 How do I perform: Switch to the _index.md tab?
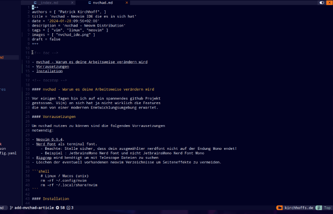point(48,3)
